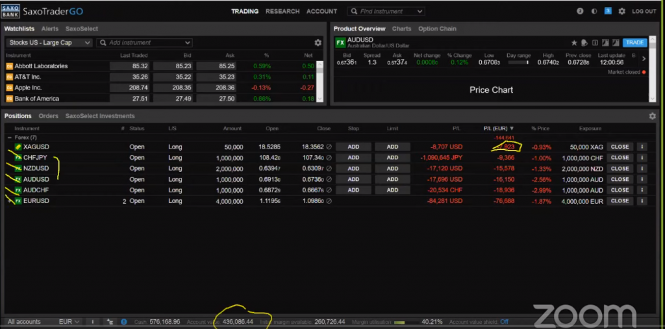Open the blue notifications badge showing 3

pyautogui.click(x=608, y=11)
